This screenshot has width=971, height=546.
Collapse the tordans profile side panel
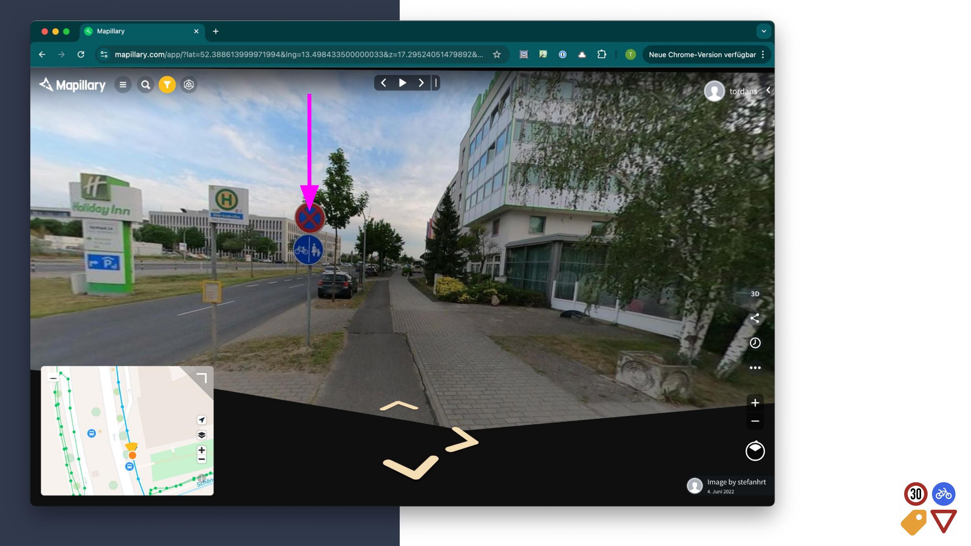pyautogui.click(x=768, y=91)
